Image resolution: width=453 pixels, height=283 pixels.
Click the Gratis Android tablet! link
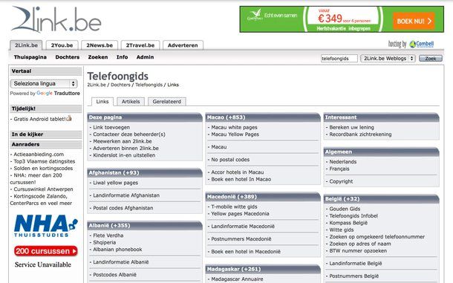click(x=39, y=119)
